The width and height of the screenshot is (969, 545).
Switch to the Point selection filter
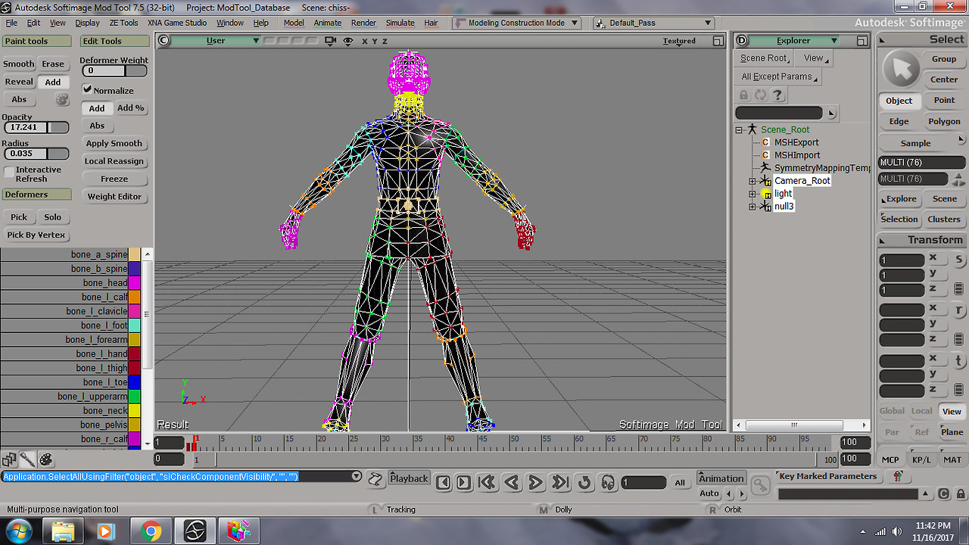point(944,100)
